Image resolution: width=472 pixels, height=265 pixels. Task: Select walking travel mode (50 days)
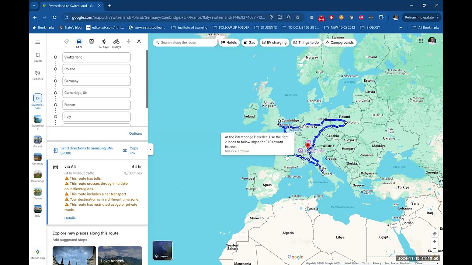pyautogui.click(x=104, y=43)
